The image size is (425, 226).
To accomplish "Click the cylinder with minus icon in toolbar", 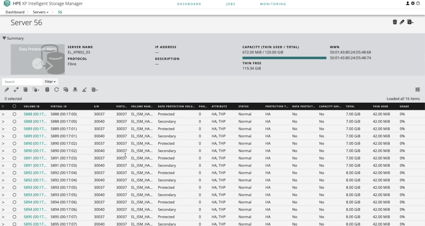I will tap(47, 90).
